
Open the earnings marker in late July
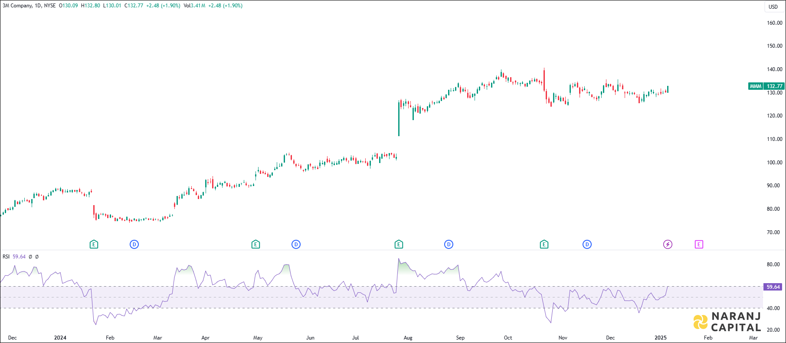(399, 245)
